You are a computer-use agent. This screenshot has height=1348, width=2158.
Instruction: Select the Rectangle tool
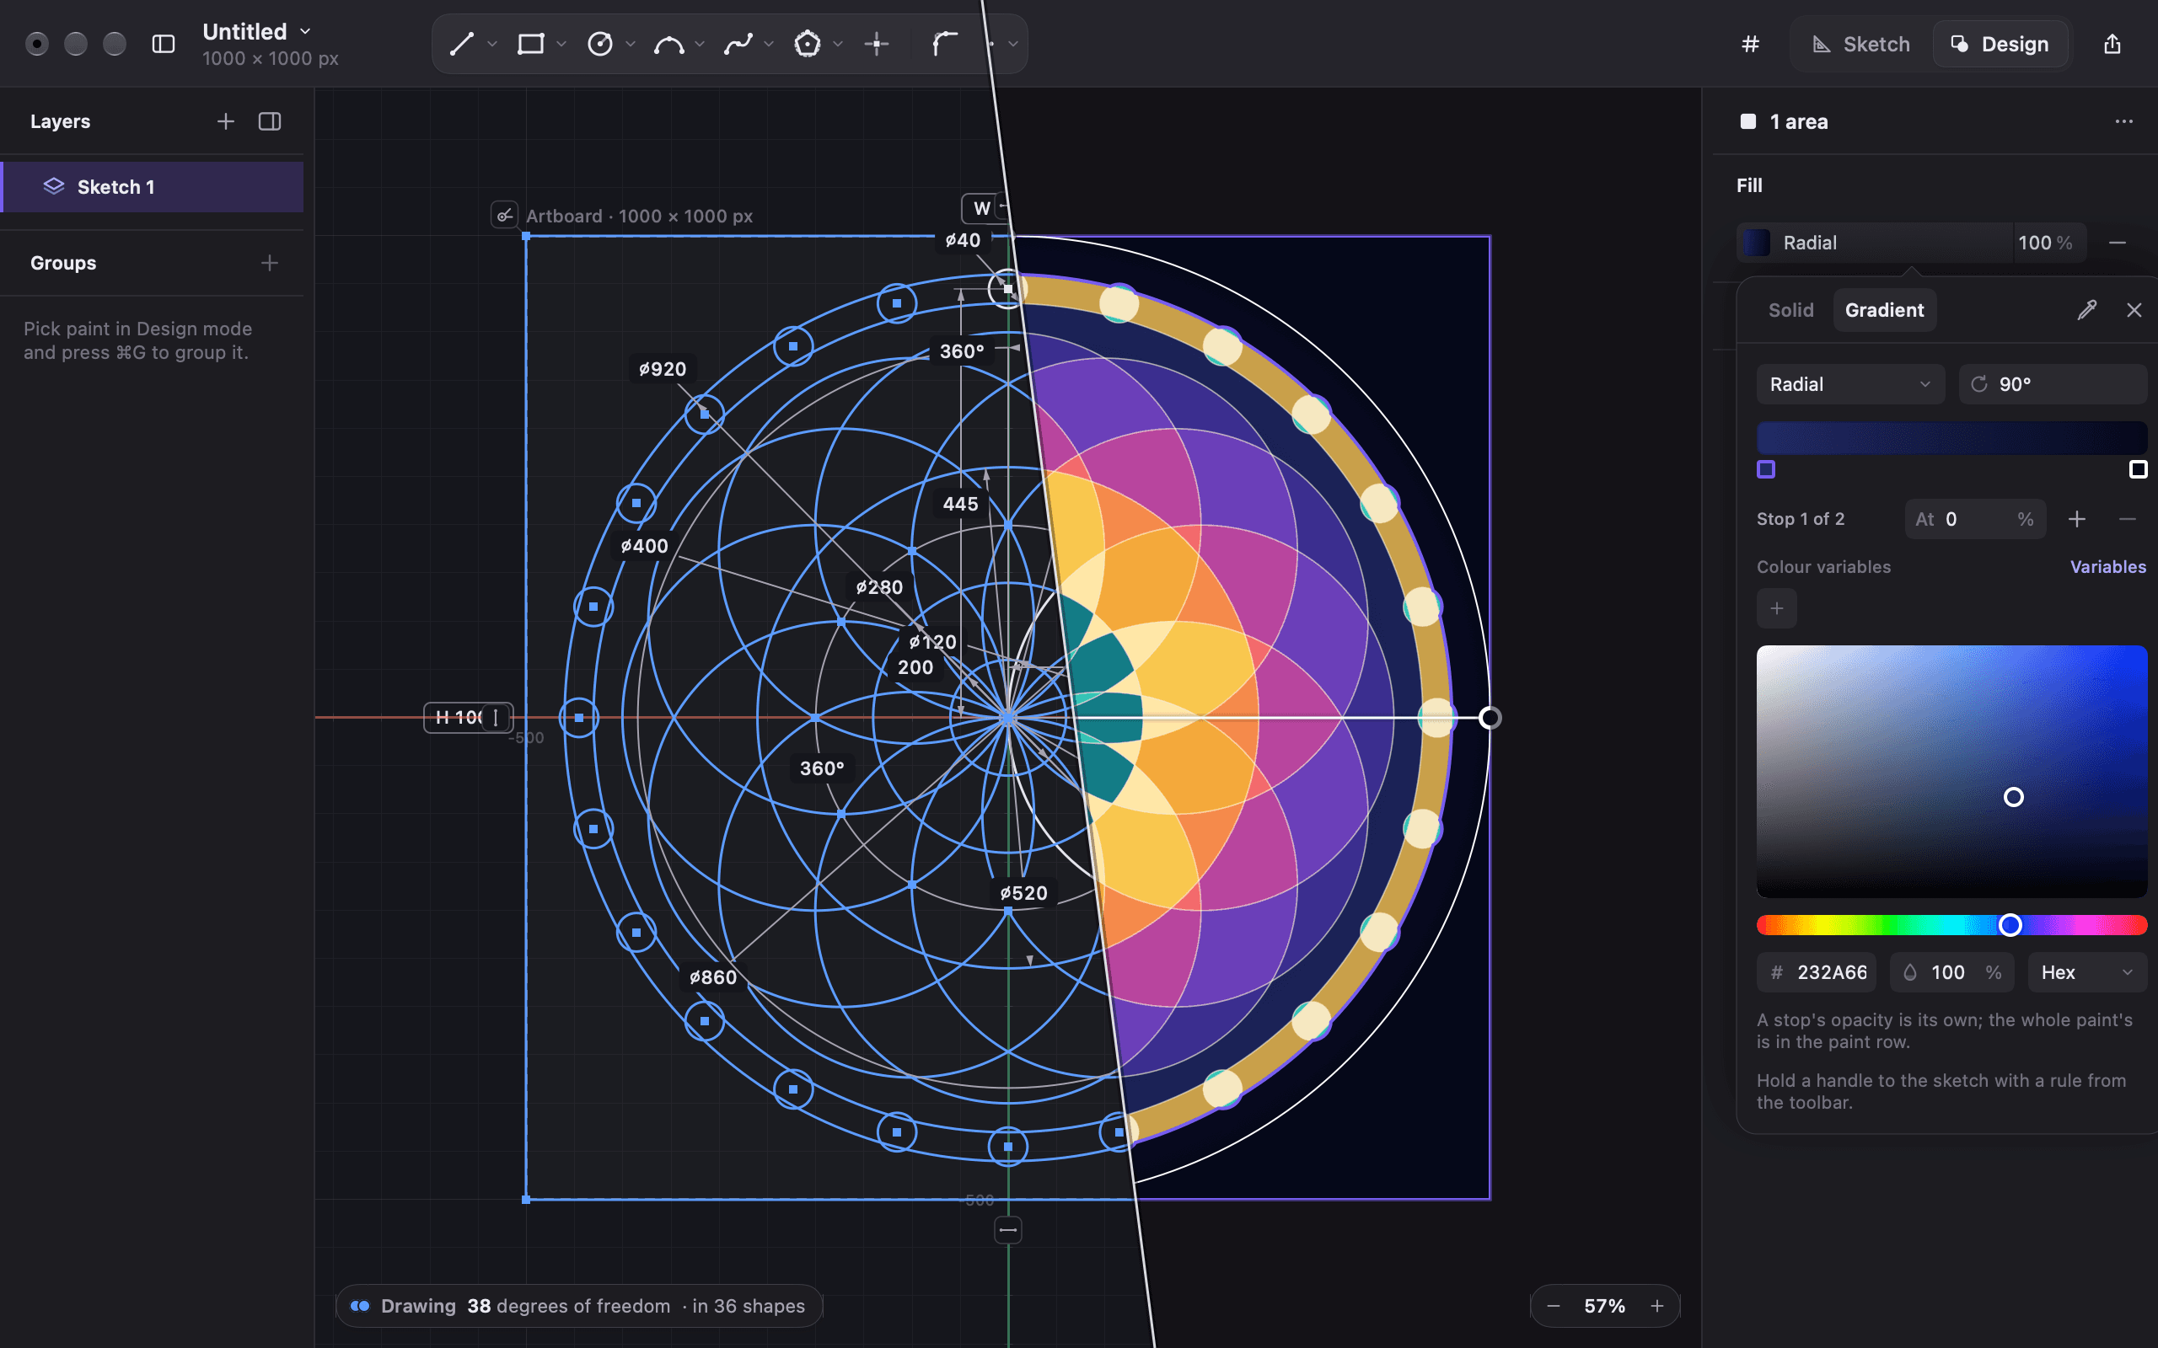(530, 44)
